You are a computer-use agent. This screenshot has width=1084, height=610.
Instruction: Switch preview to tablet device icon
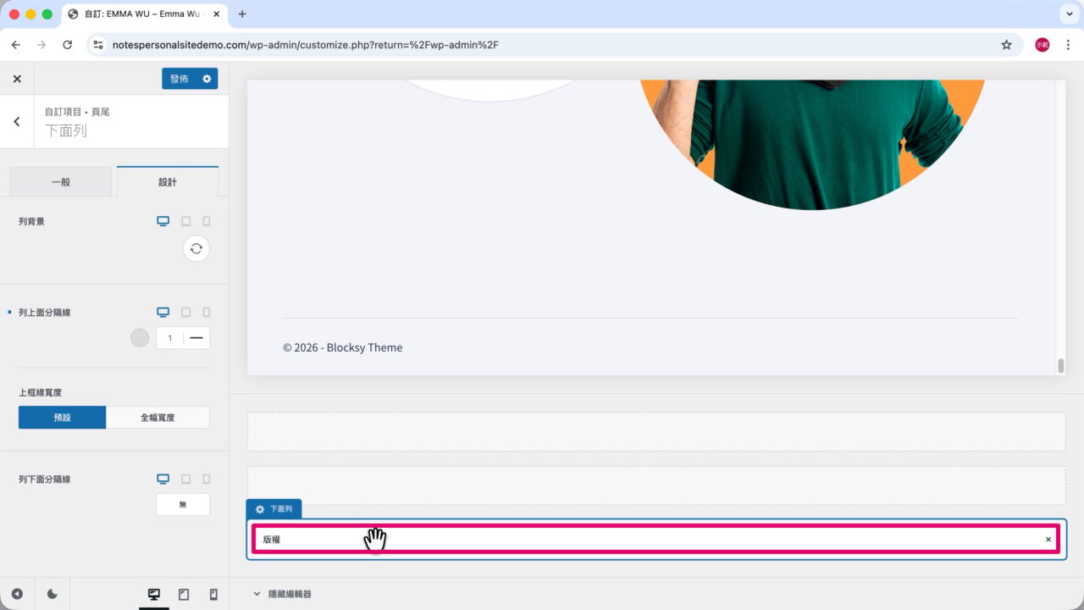pyautogui.click(x=184, y=595)
